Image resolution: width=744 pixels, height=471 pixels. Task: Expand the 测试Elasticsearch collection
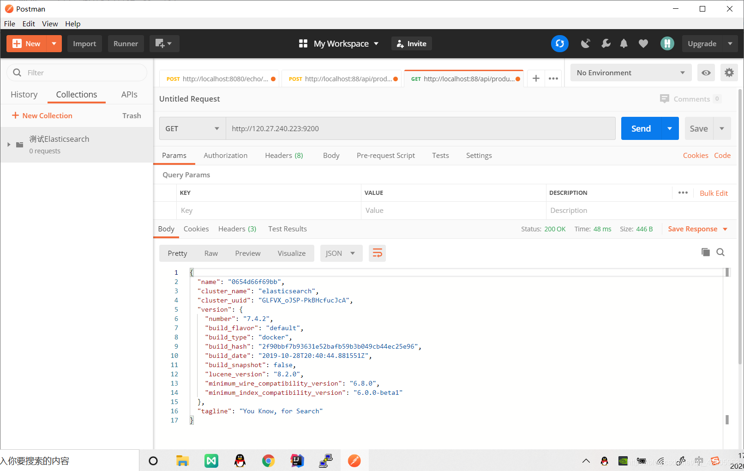tap(9, 145)
